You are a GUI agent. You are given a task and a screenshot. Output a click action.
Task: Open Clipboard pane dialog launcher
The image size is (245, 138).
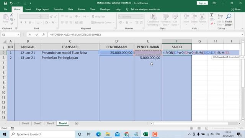click(x=16, y=28)
